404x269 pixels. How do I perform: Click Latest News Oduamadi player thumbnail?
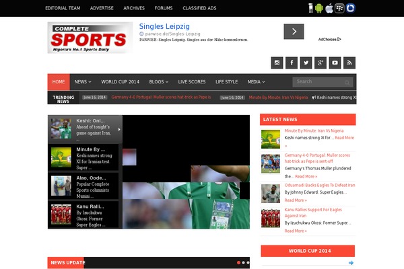click(271, 194)
